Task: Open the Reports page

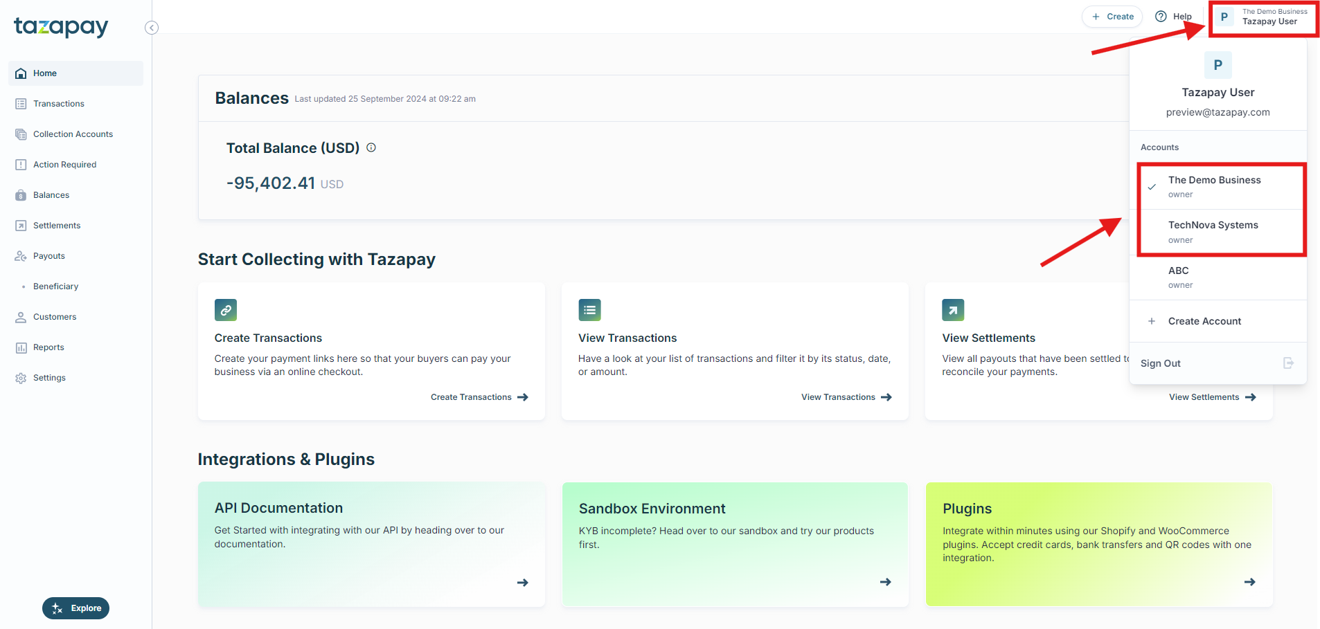Action: pos(75,347)
